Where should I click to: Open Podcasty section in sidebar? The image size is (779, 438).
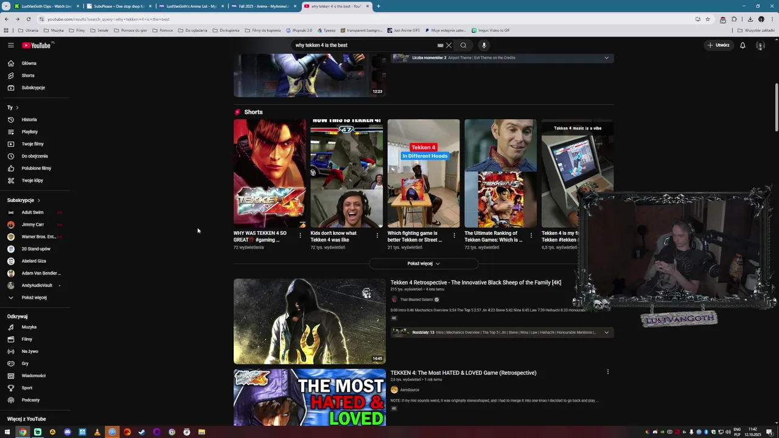30,400
